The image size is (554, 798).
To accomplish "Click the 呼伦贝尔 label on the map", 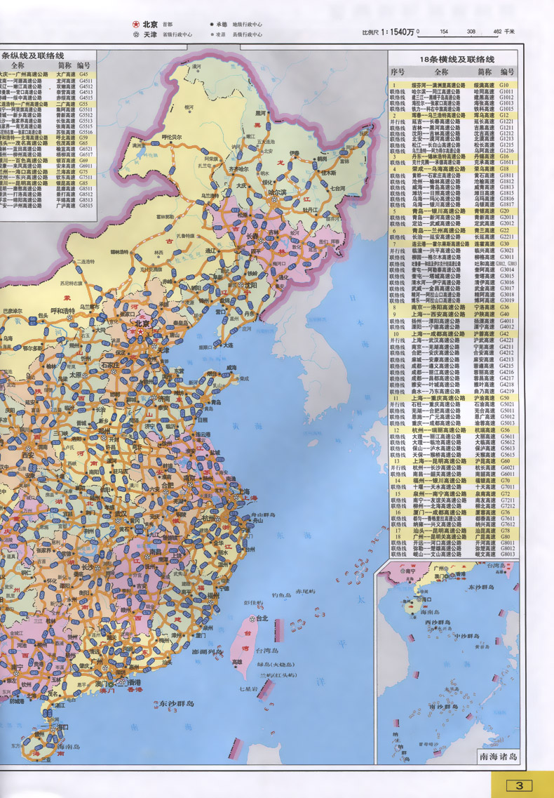I will [x=171, y=138].
